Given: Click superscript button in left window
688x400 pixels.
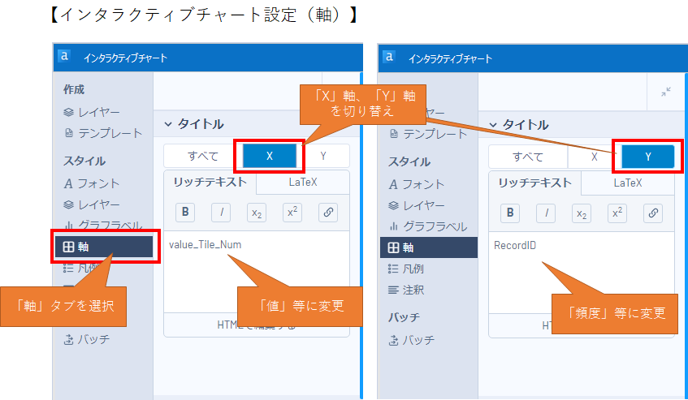Looking at the screenshot, I should pyautogui.click(x=292, y=213).
